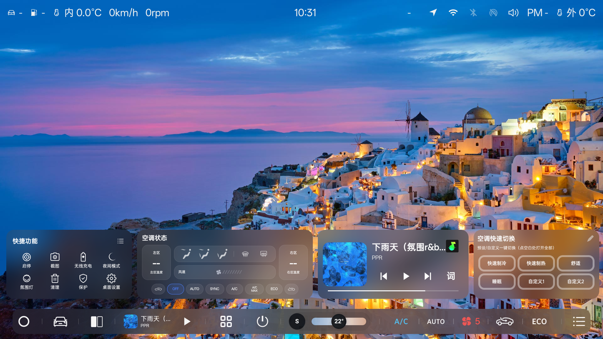Image resolution: width=603 pixels, height=339 pixels.
Task: Toggle air circulation car icon in dock
Action: (x=505, y=321)
